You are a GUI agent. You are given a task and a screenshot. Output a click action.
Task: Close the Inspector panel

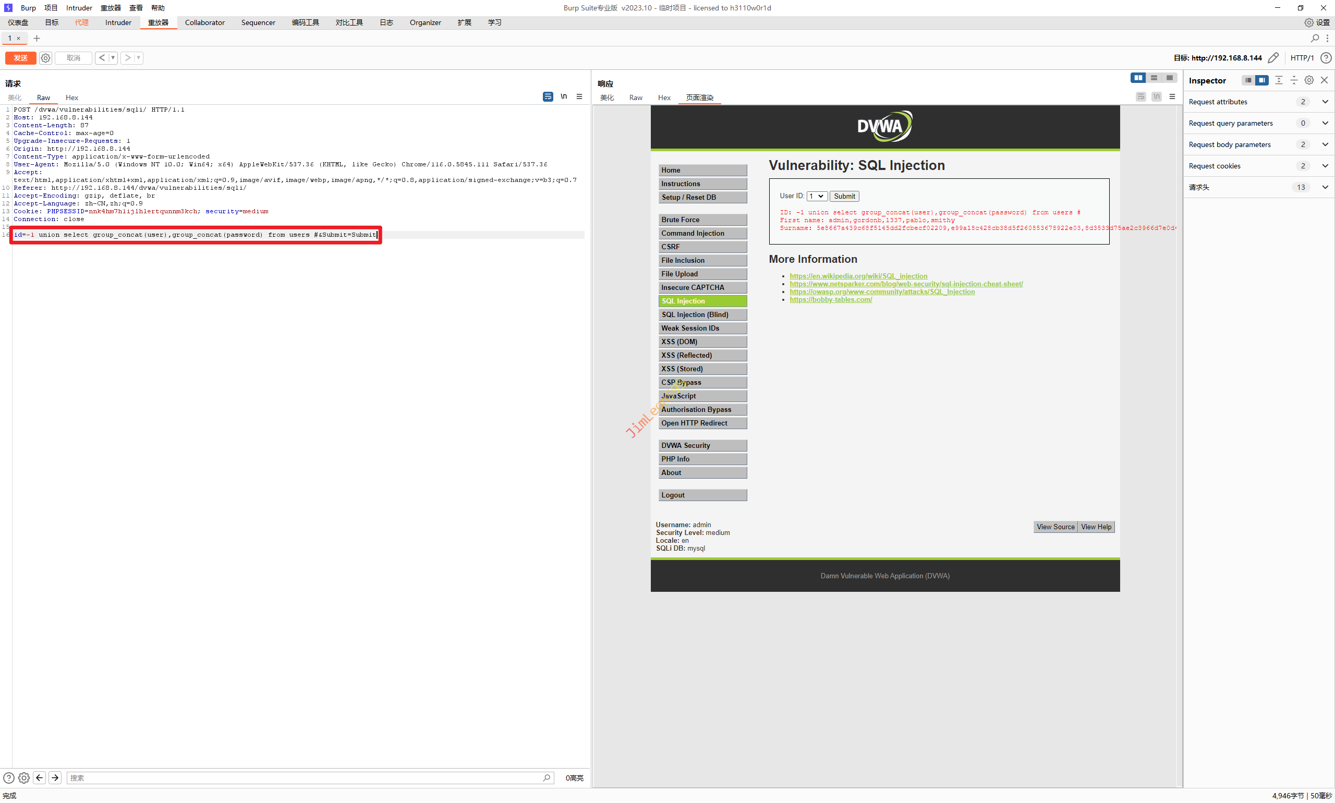point(1324,80)
